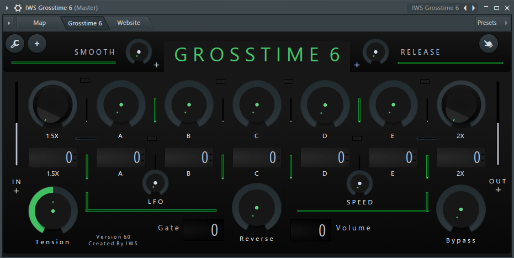Click the wrench settings button

pyautogui.click(x=15, y=44)
